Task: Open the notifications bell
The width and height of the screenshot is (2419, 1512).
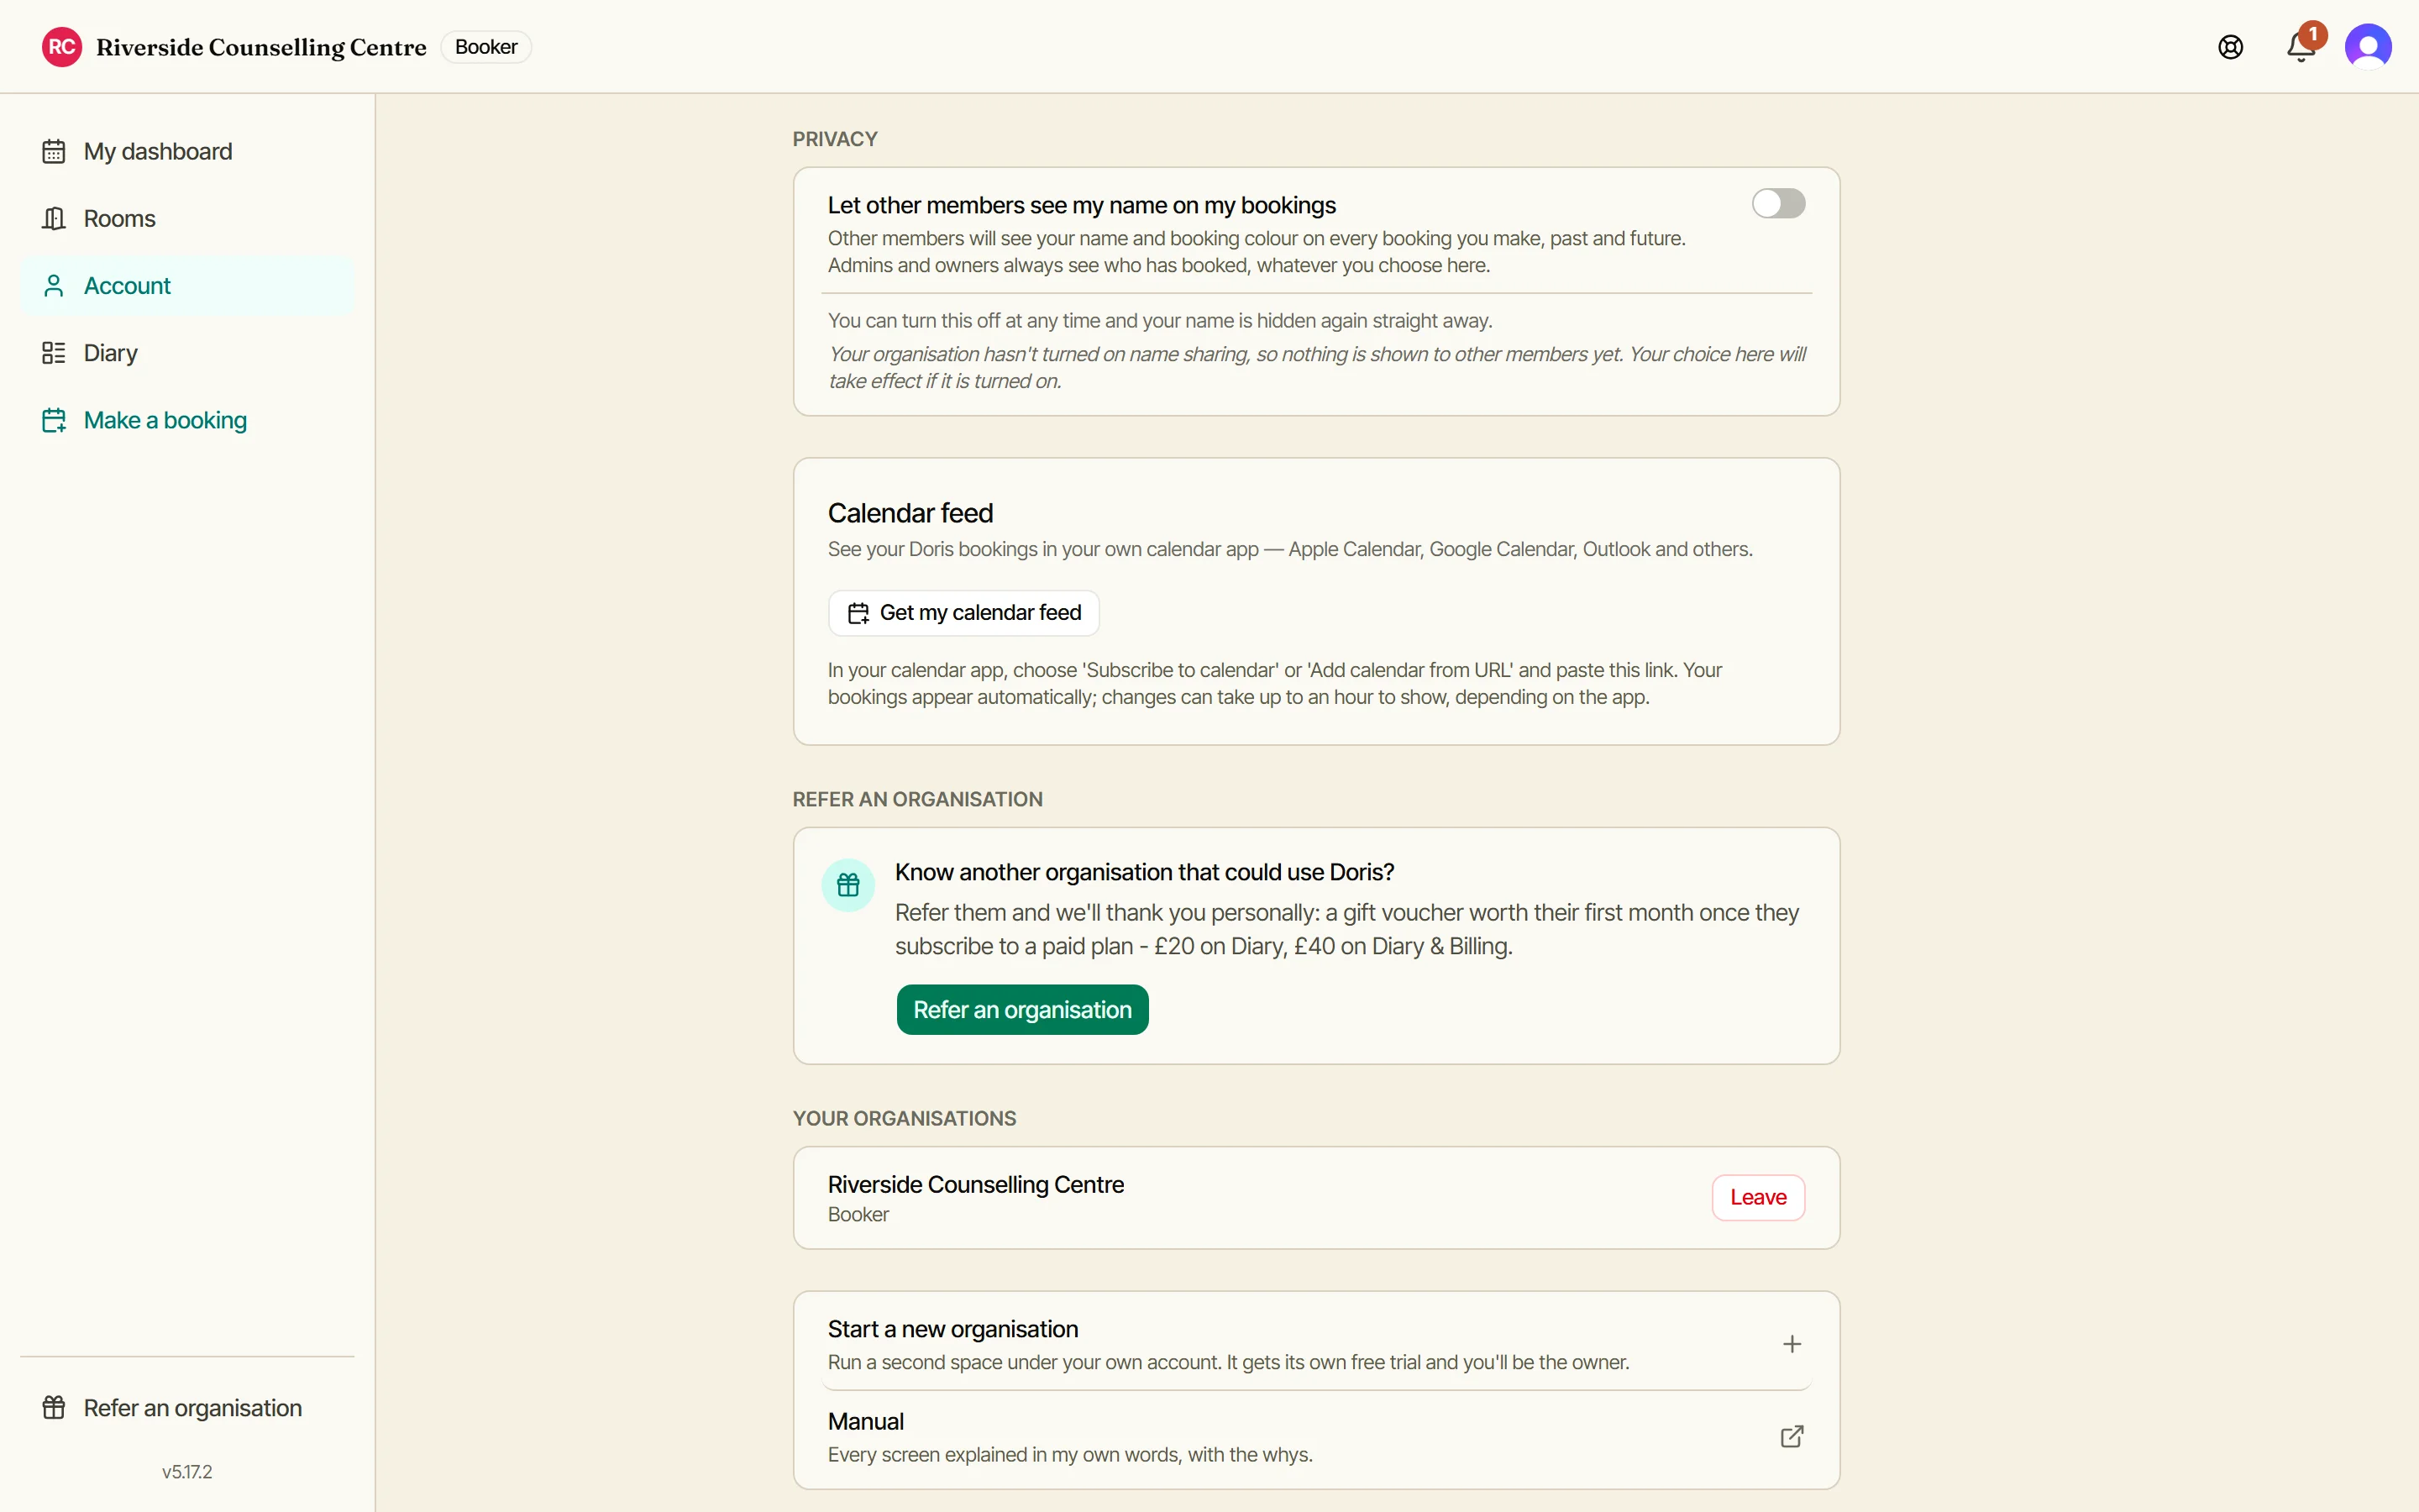Action: (x=2301, y=47)
